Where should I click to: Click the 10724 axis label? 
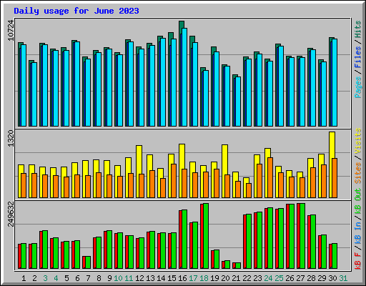(11, 30)
